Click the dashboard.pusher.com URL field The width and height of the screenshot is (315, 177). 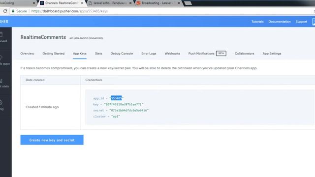(161, 11)
